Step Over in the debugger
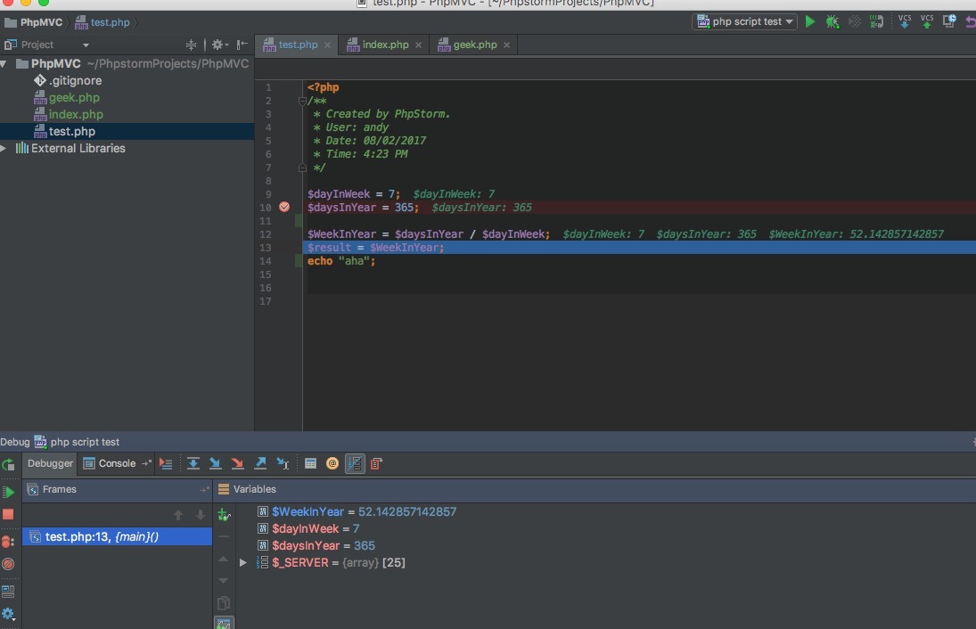Viewport: 976px width, 629px height. point(193,463)
